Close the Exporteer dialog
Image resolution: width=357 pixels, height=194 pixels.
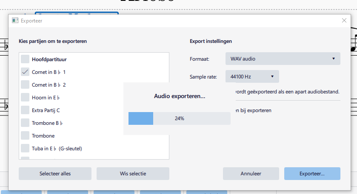[x=344, y=20]
